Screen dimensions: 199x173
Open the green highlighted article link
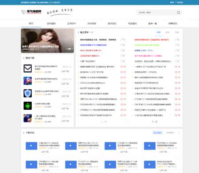(x=147, y=45)
